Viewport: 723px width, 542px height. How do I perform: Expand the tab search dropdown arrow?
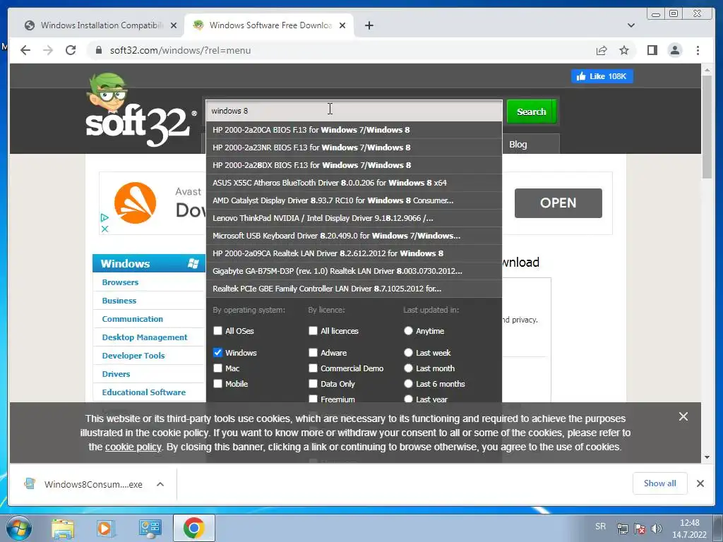(631, 25)
